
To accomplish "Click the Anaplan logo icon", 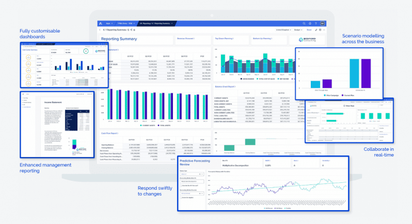I will tap(100, 23).
